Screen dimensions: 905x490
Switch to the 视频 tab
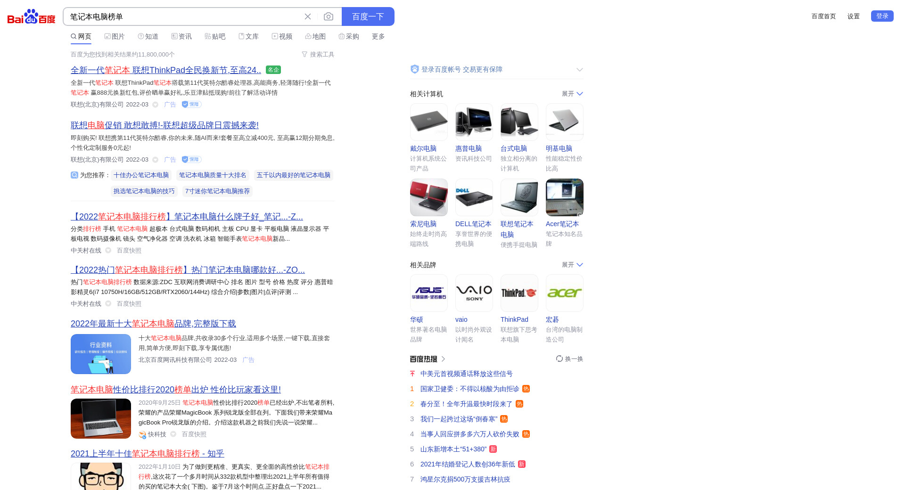(282, 36)
